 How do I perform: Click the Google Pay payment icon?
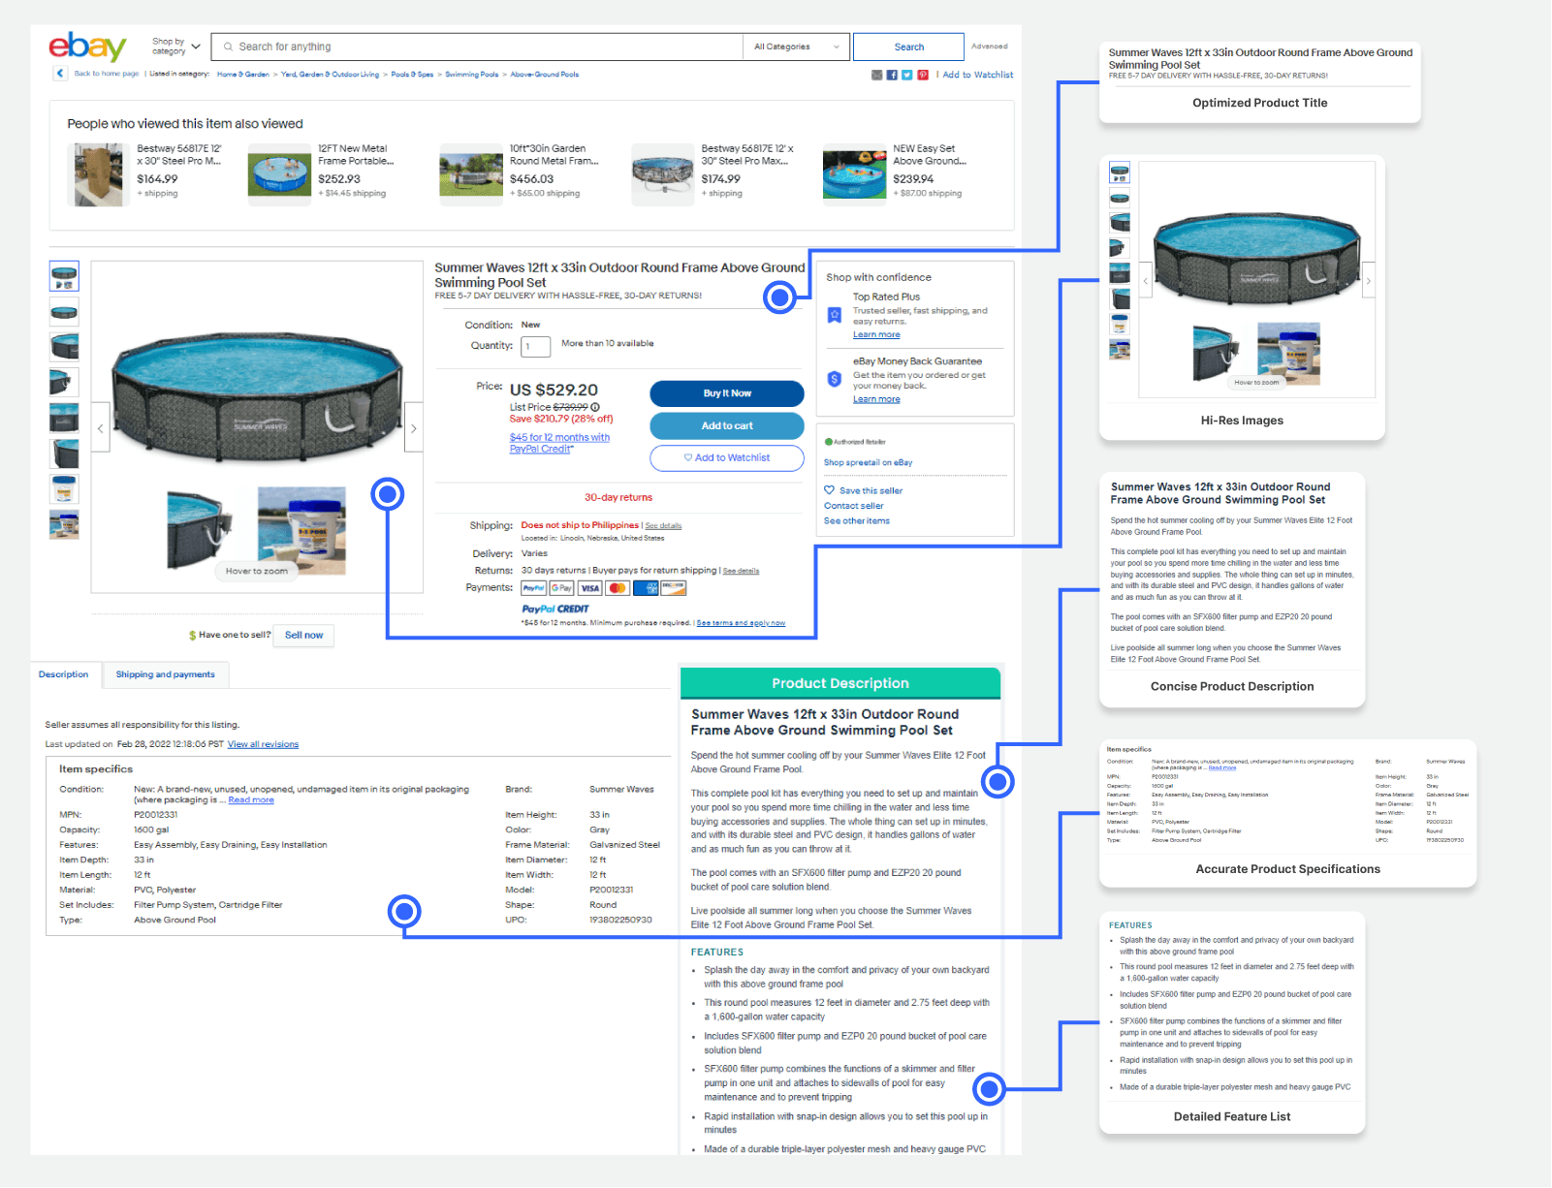point(561,588)
